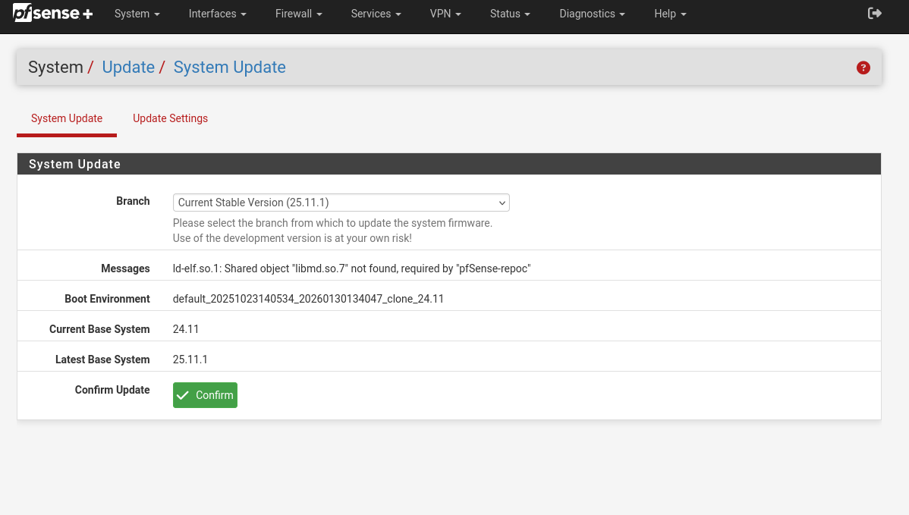The image size is (909, 515).
Task: Select the System Update tab
Action: click(x=67, y=118)
